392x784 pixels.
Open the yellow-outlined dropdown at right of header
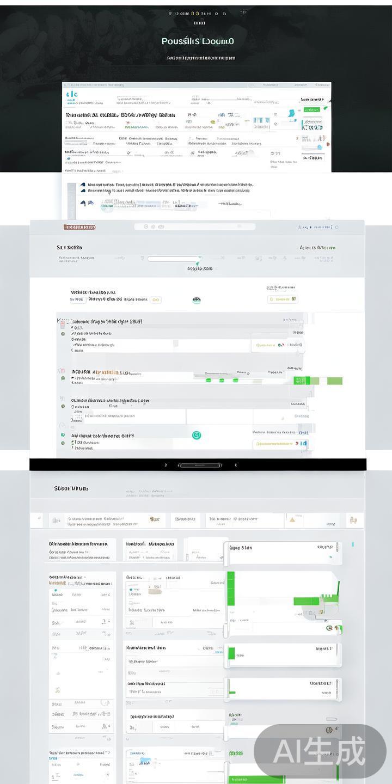point(283,299)
